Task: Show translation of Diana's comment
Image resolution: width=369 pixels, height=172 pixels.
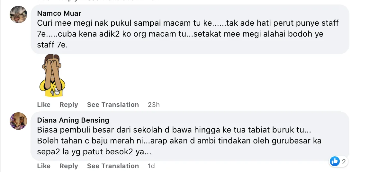Action: [113, 166]
